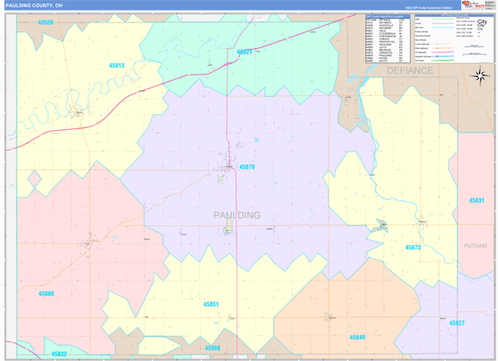
Task: Click the 45831 ZIP code label
Action: 476,200
